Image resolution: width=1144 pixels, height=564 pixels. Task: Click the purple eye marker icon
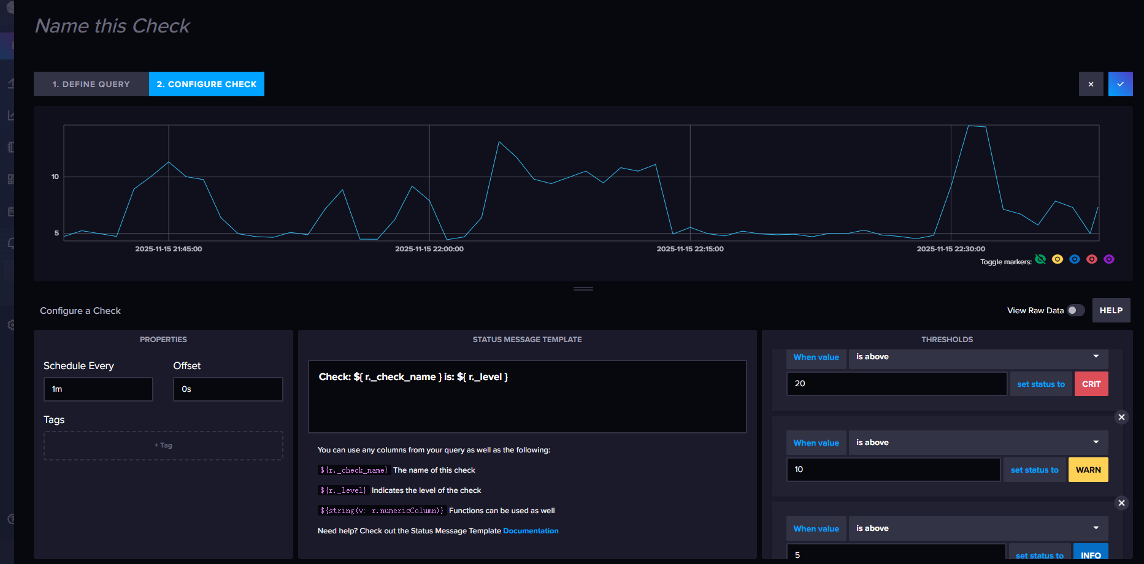[x=1109, y=259]
